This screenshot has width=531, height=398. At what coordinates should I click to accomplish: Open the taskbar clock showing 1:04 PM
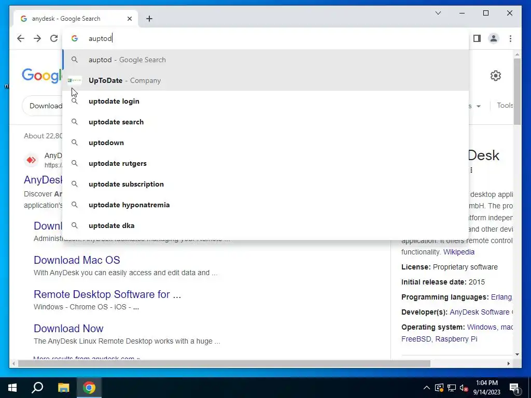point(486,388)
